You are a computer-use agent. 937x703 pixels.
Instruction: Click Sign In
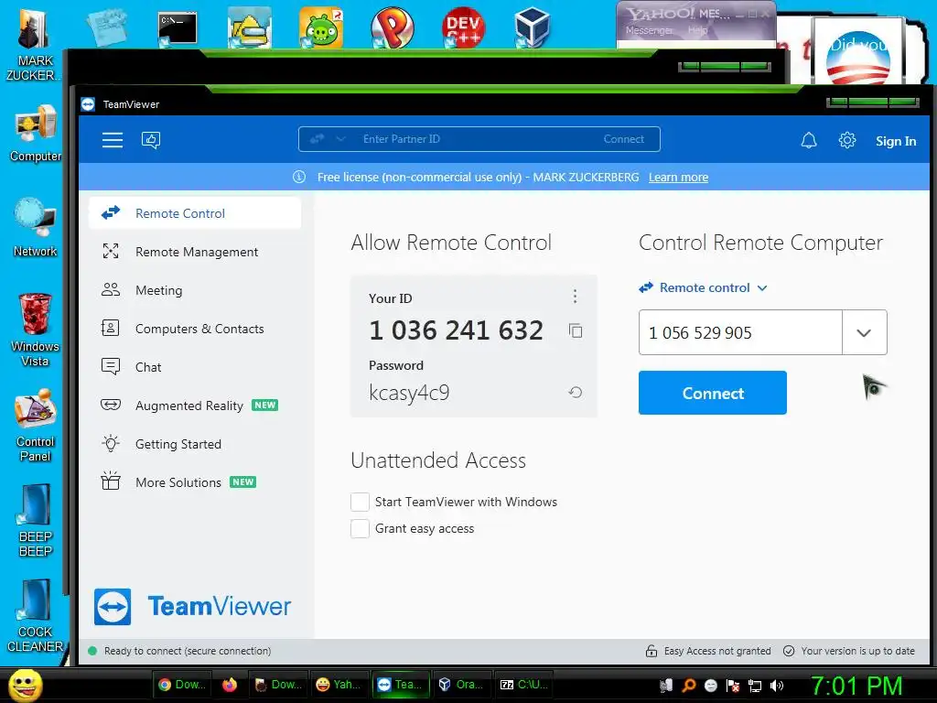[x=895, y=141]
